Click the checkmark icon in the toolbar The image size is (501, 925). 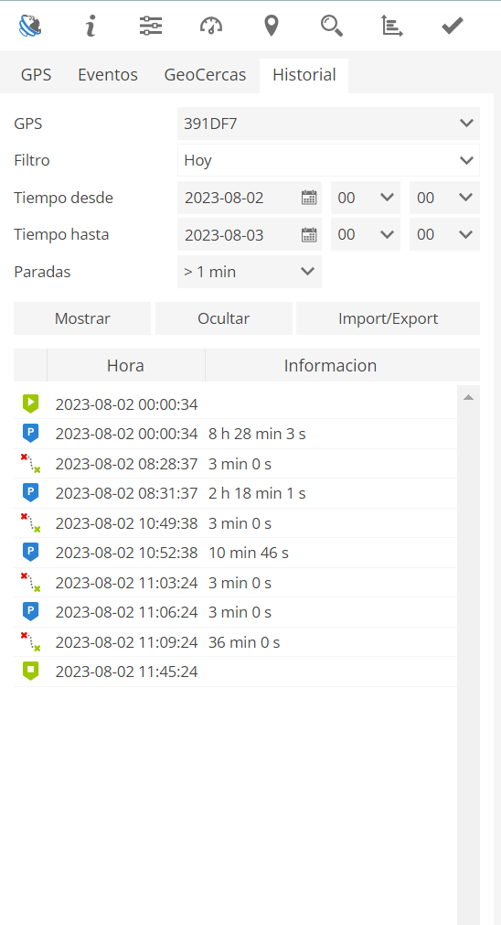[453, 26]
